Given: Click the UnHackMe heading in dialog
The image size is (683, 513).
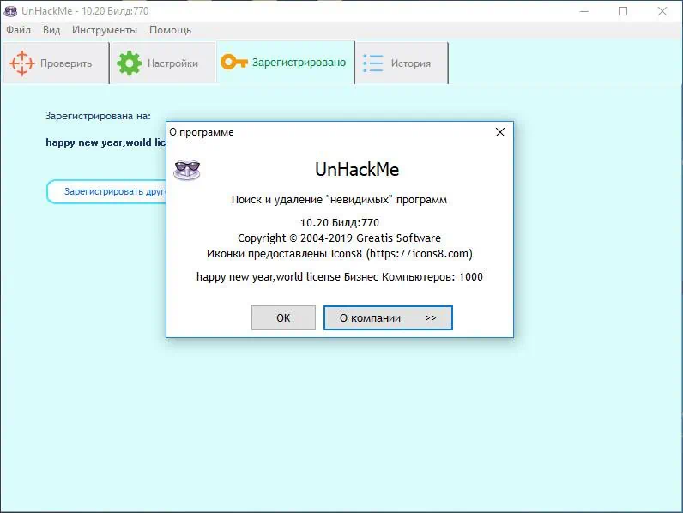Looking at the screenshot, I should click(357, 169).
